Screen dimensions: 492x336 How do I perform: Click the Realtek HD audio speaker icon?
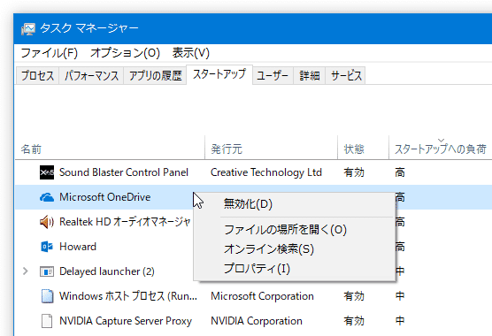[x=47, y=222]
